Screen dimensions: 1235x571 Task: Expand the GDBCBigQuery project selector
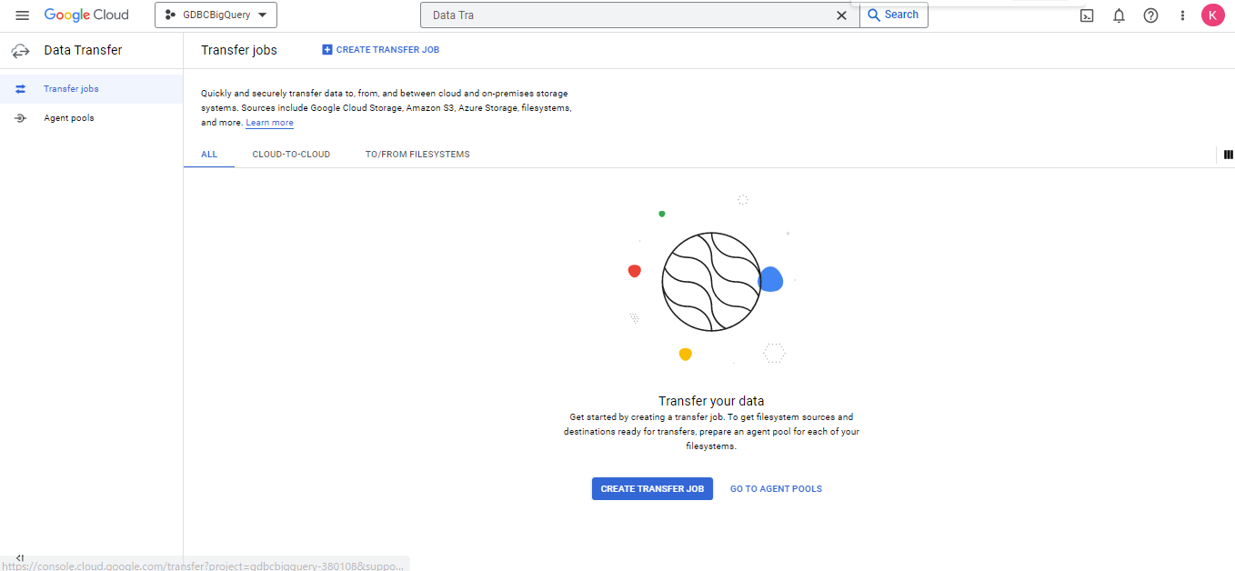coord(216,15)
